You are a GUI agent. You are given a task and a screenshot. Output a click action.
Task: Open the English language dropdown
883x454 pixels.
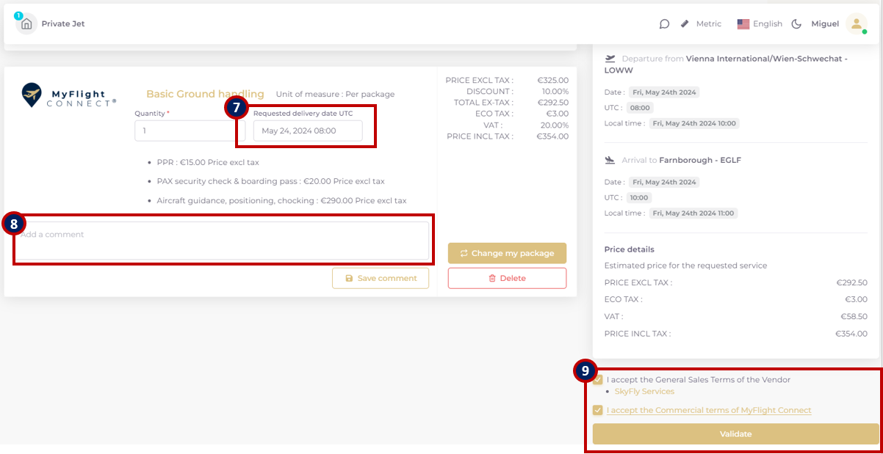[x=768, y=24]
